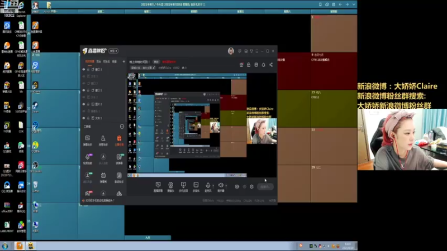
Task: Switch to the third scene tab
Action: pos(107,61)
